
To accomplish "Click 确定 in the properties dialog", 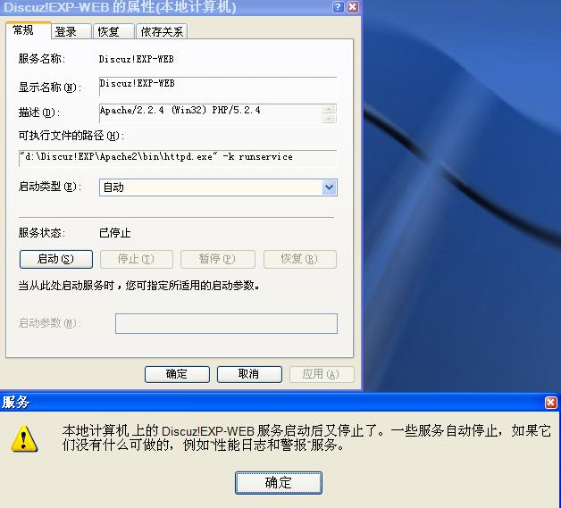I will click(177, 374).
